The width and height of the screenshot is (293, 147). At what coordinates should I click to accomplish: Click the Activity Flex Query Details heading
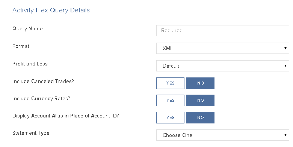[x=51, y=10]
